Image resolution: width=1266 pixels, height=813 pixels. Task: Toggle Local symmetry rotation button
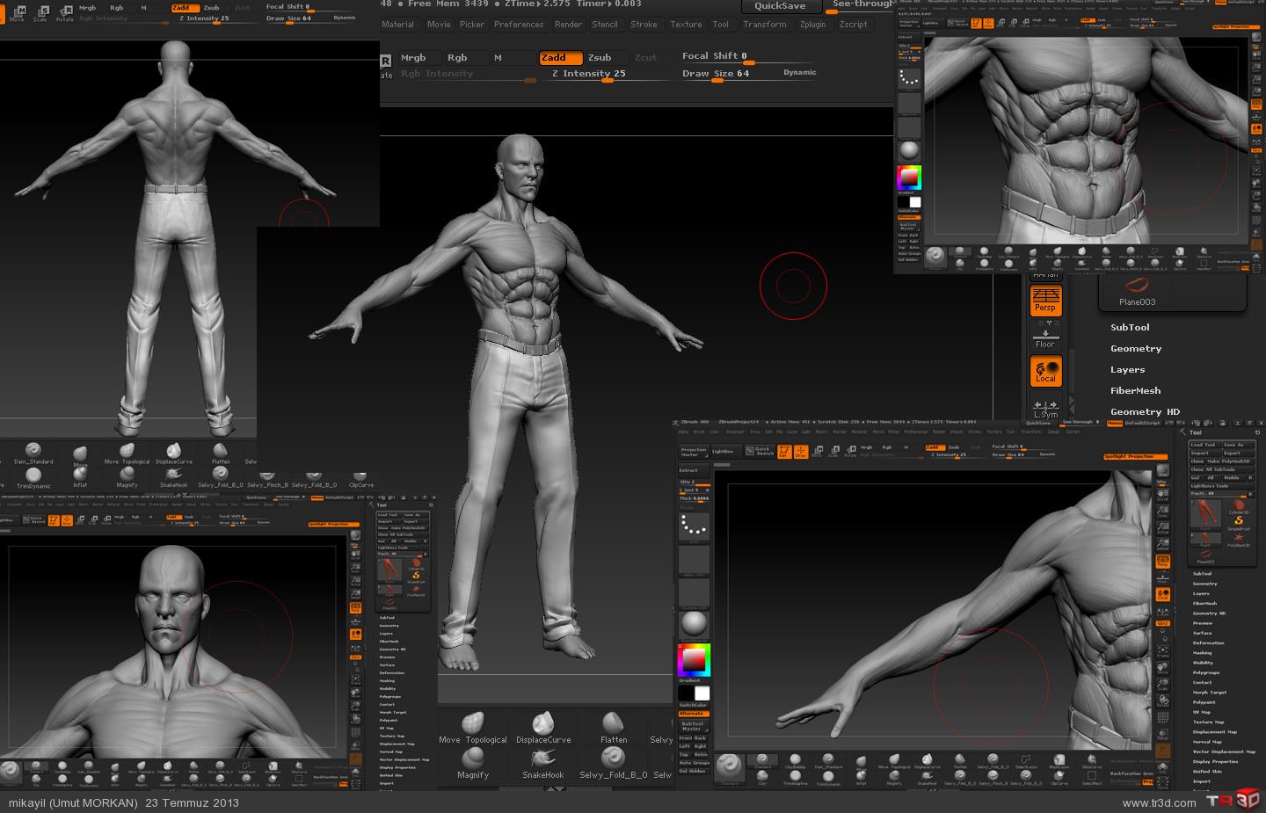click(1045, 371)
